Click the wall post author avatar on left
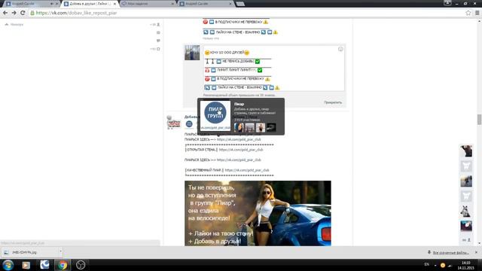 click(x=174, y=123)
